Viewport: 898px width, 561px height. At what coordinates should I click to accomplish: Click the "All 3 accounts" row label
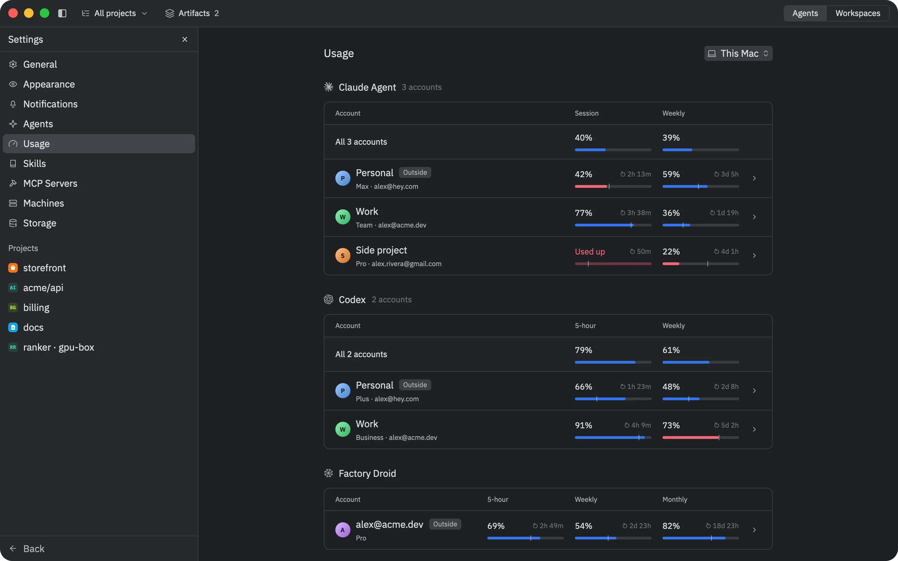[x=361, y=142]
